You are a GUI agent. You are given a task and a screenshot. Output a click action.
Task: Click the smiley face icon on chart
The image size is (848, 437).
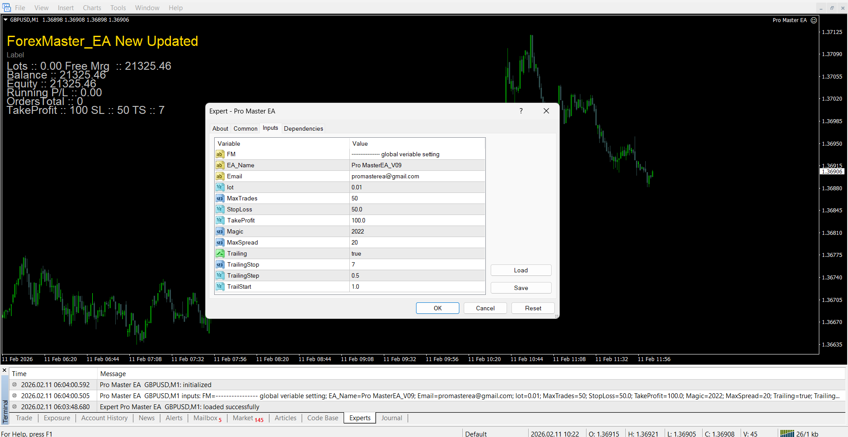(x=814, y=20)
